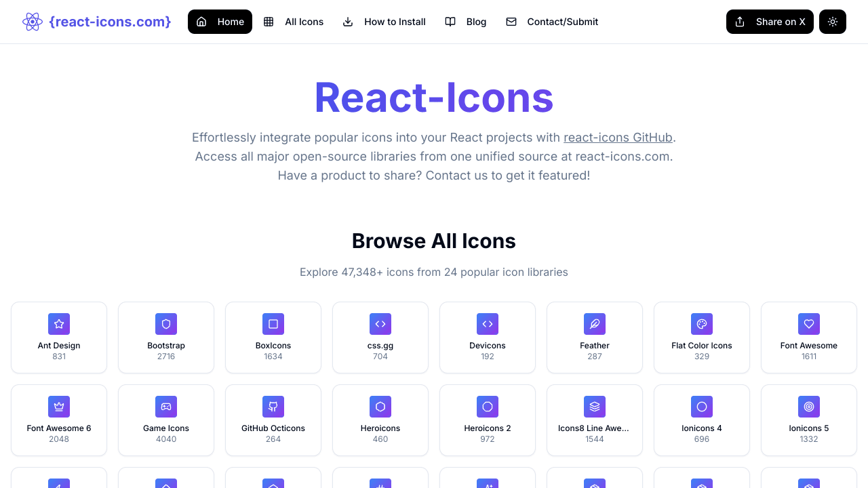868x488 pixels.
Task: Click the Share on X button
Action: pyautogui.click(x=770, y=22)
